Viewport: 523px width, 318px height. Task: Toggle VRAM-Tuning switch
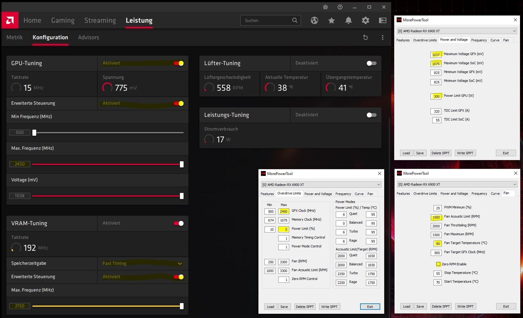[179, 223]
